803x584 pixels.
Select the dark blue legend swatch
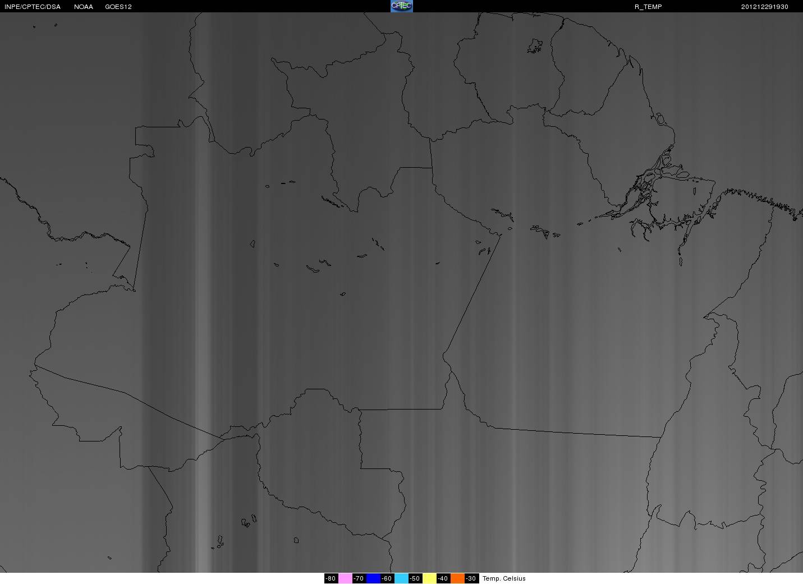(373, 578)
